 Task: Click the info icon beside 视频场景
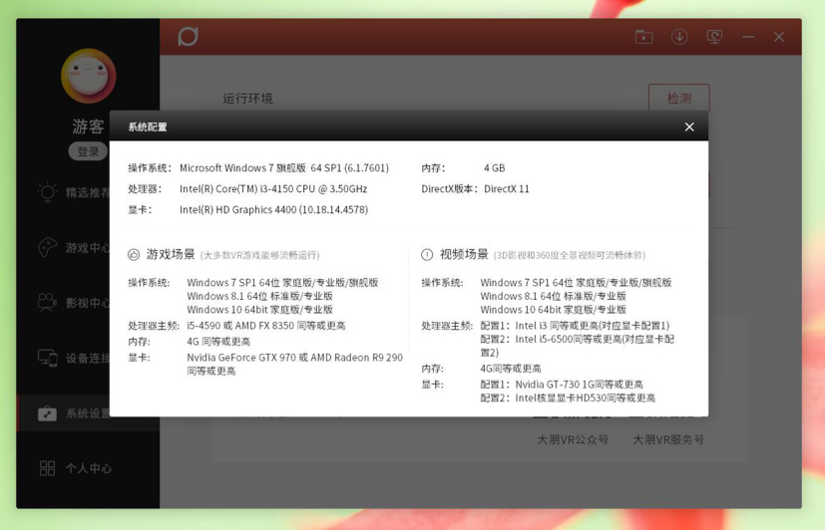click(x=427, y=255)
